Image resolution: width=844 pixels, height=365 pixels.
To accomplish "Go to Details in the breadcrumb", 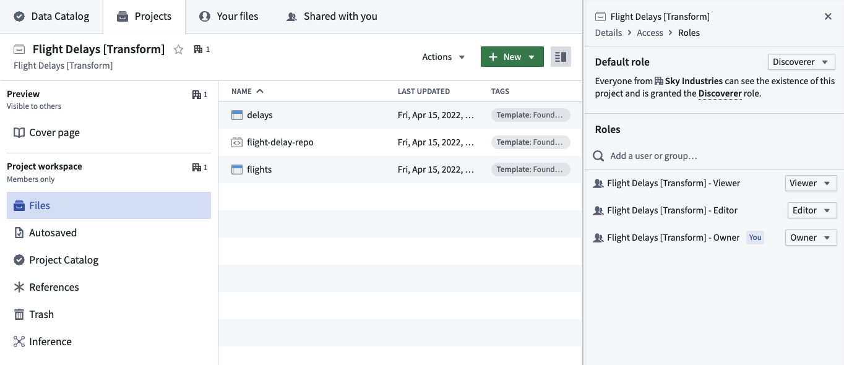I will pyautogui.click(x=608, y=33).
